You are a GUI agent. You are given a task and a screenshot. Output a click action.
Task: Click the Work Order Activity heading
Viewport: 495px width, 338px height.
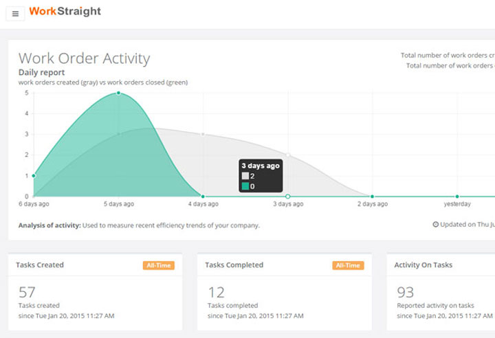[85, 58]
